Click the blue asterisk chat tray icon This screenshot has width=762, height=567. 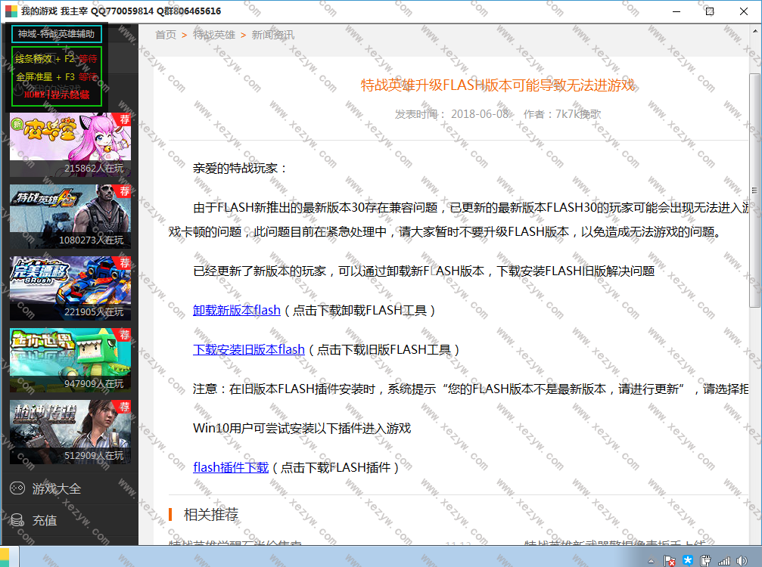pos(688,560)
